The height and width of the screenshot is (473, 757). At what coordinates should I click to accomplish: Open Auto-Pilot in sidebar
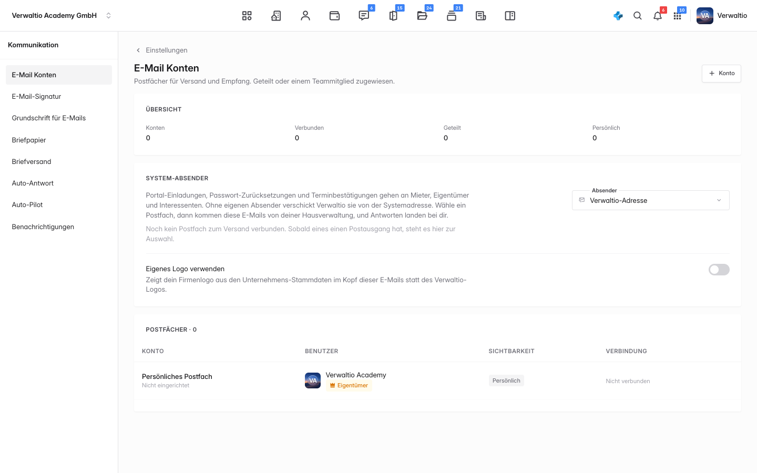[59, 205]
